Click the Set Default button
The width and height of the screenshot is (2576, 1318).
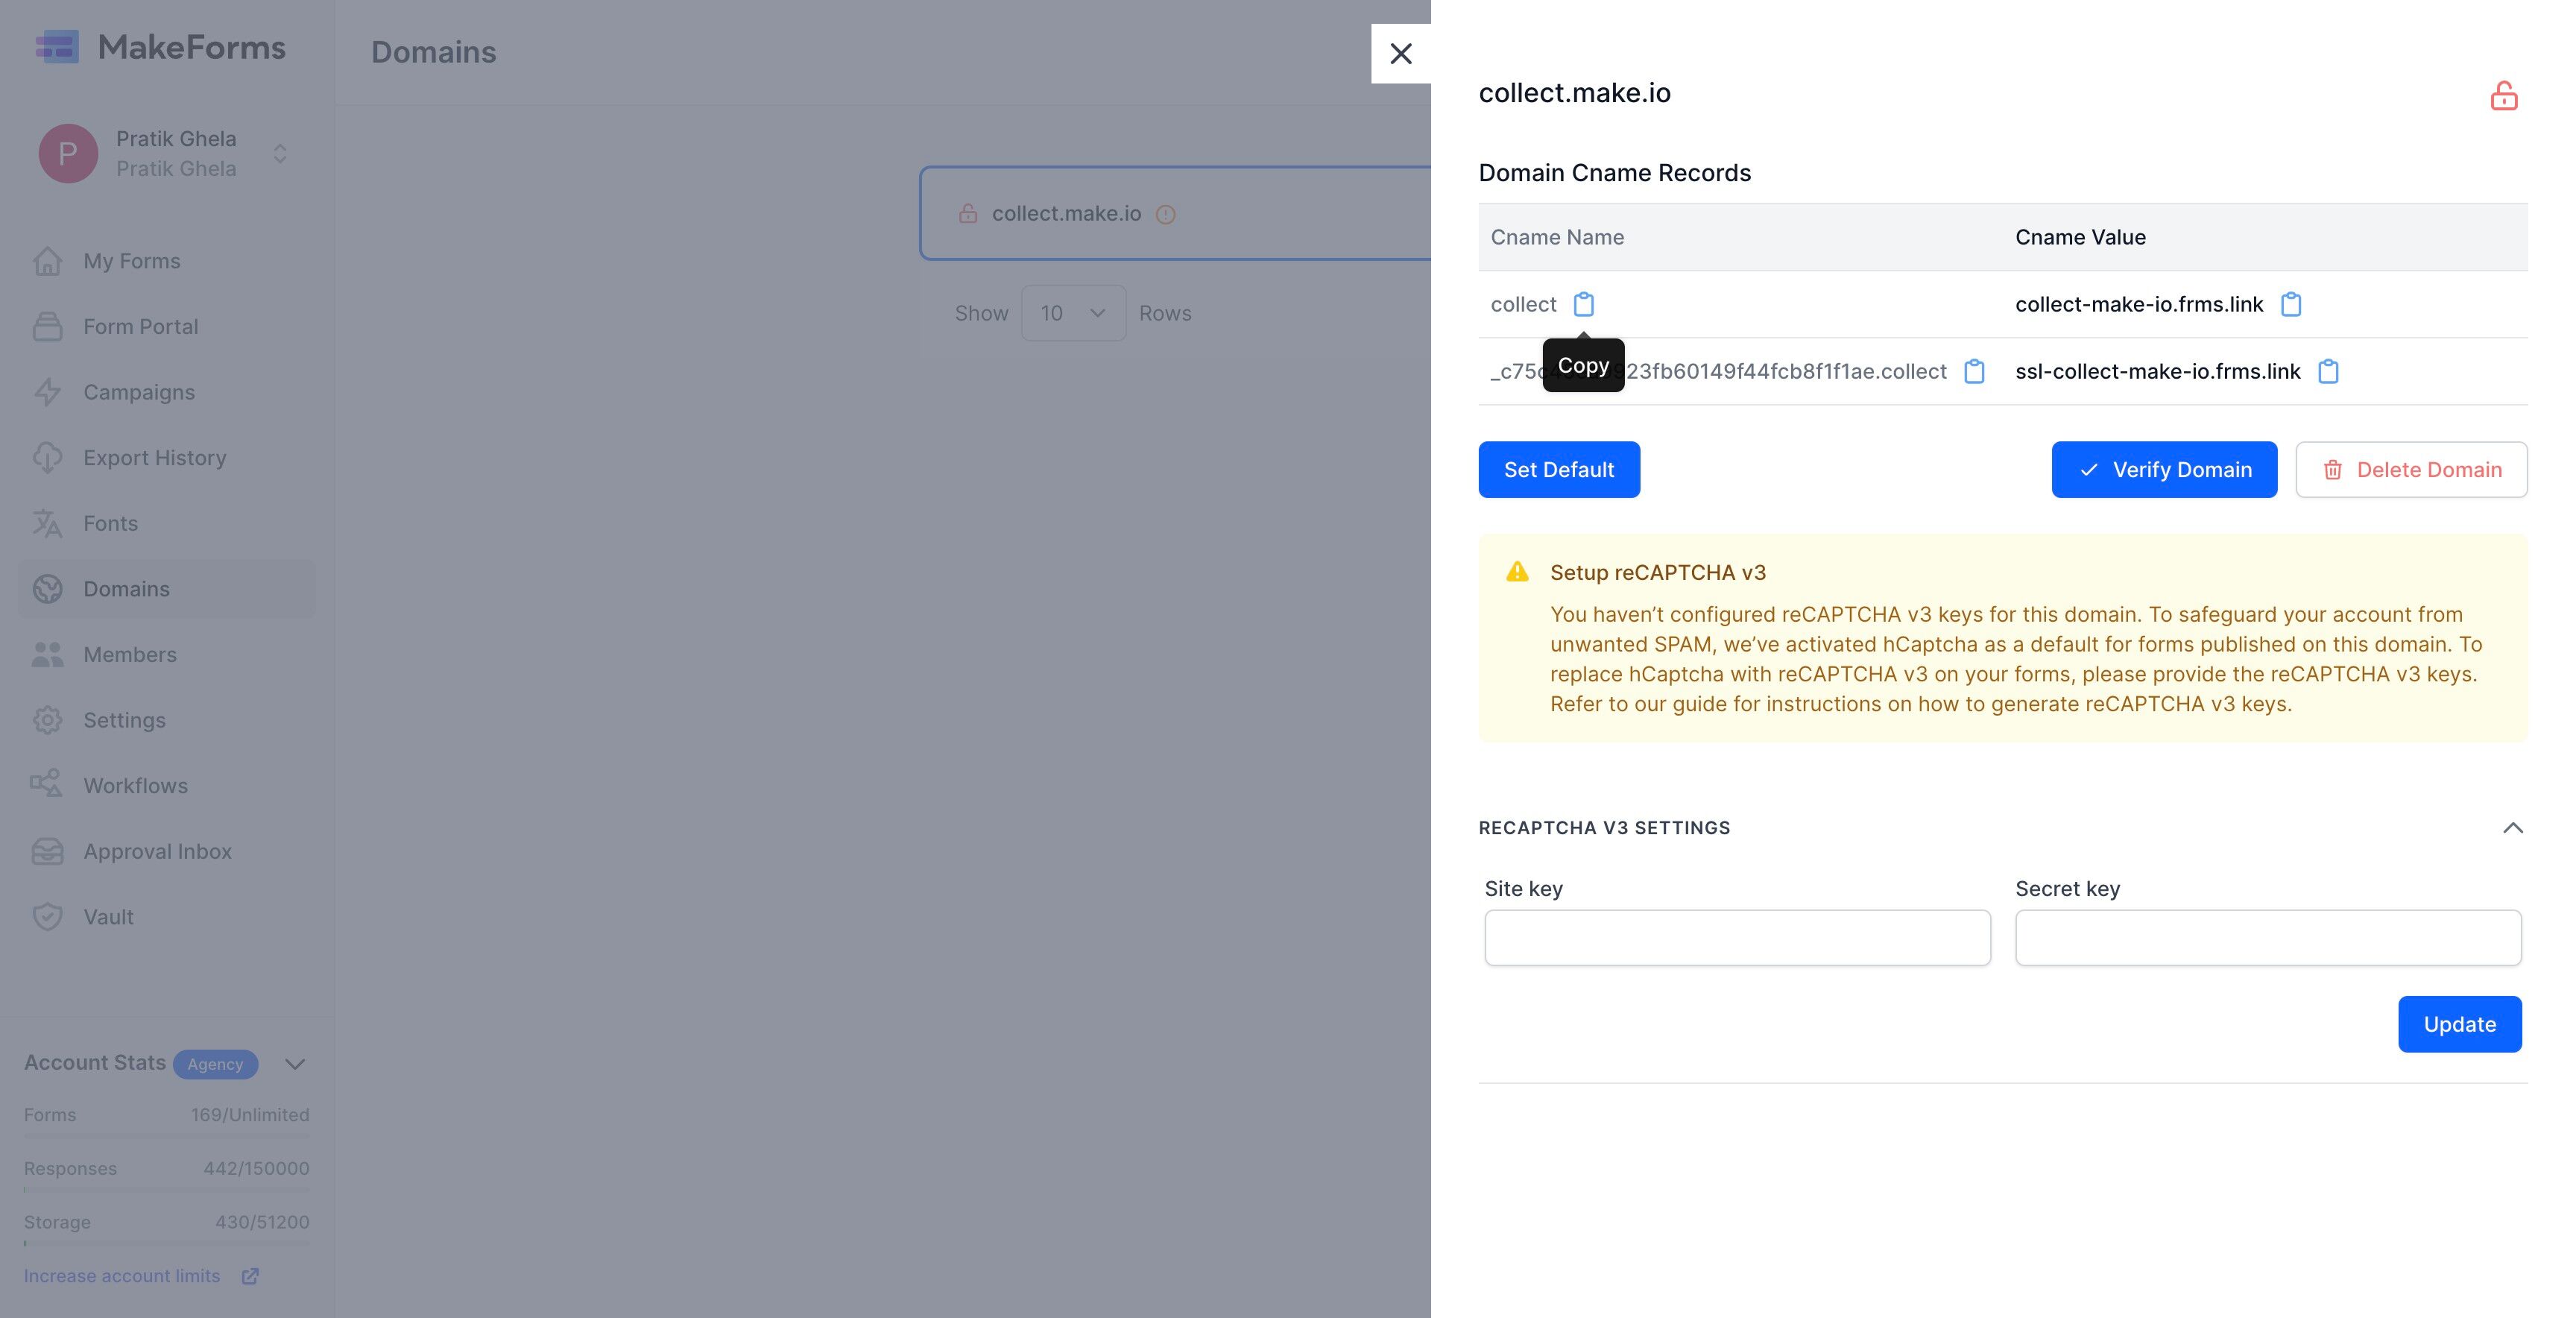pyautogui.click(x=1559, y=469)
